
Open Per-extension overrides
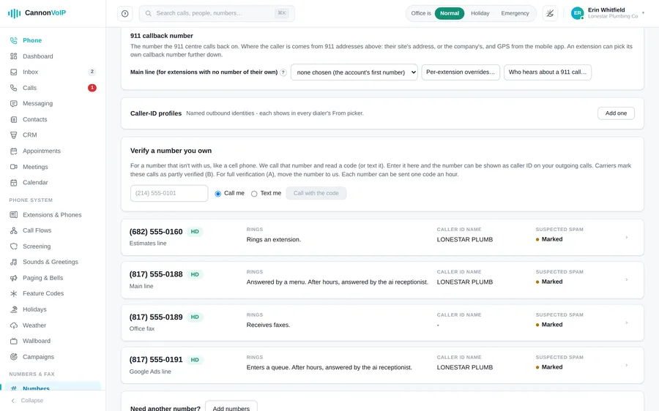coord(461,72)
